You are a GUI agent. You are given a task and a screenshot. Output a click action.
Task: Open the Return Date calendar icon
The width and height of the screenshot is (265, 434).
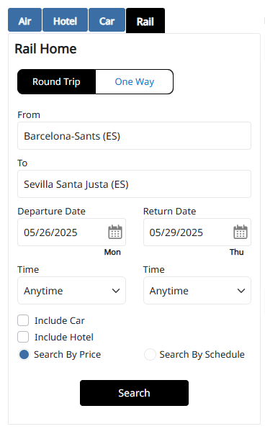coord(241,232)
